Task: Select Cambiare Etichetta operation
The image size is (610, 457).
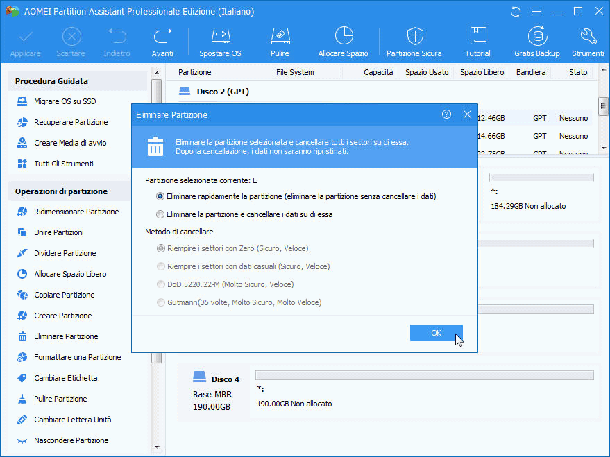Action: point(57,378)
